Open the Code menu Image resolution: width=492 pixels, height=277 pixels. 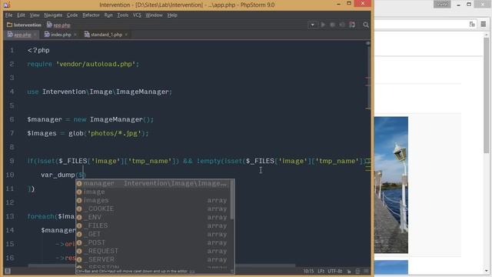(72, 15)
